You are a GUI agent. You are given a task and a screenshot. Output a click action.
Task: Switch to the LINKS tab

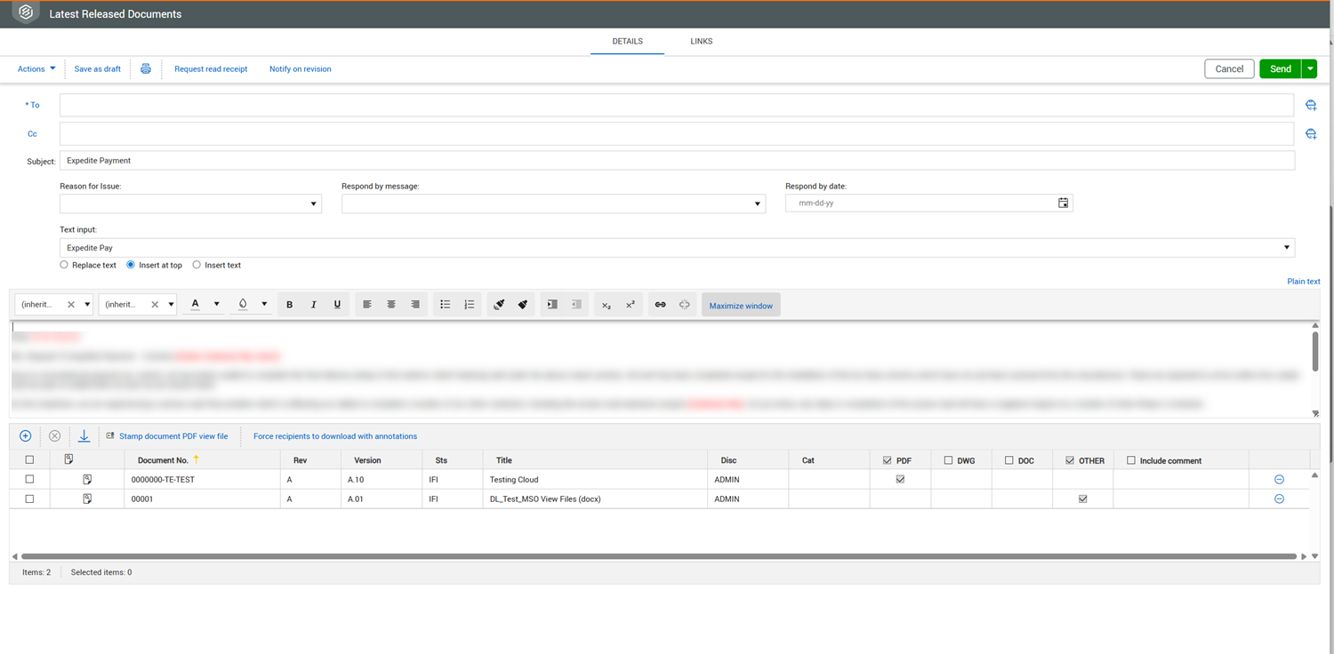click(x=701, y=42)
